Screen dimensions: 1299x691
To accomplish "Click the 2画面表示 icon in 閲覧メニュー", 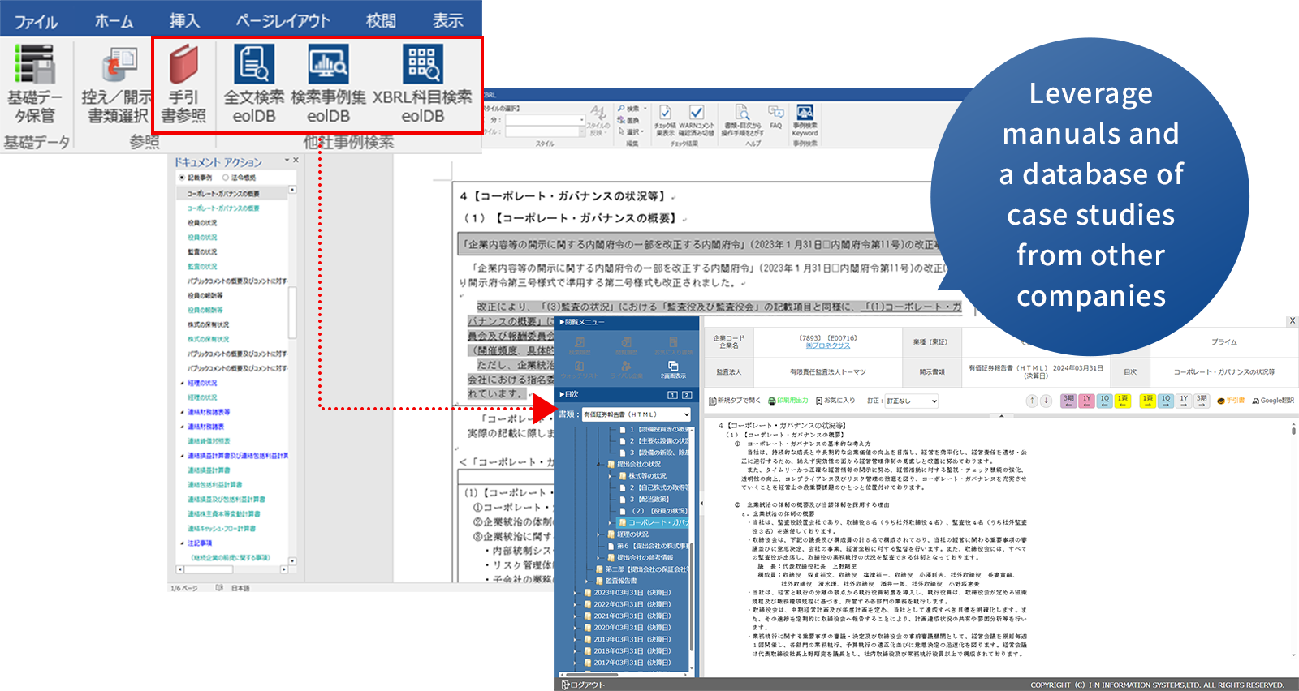I will click(673, 370).
